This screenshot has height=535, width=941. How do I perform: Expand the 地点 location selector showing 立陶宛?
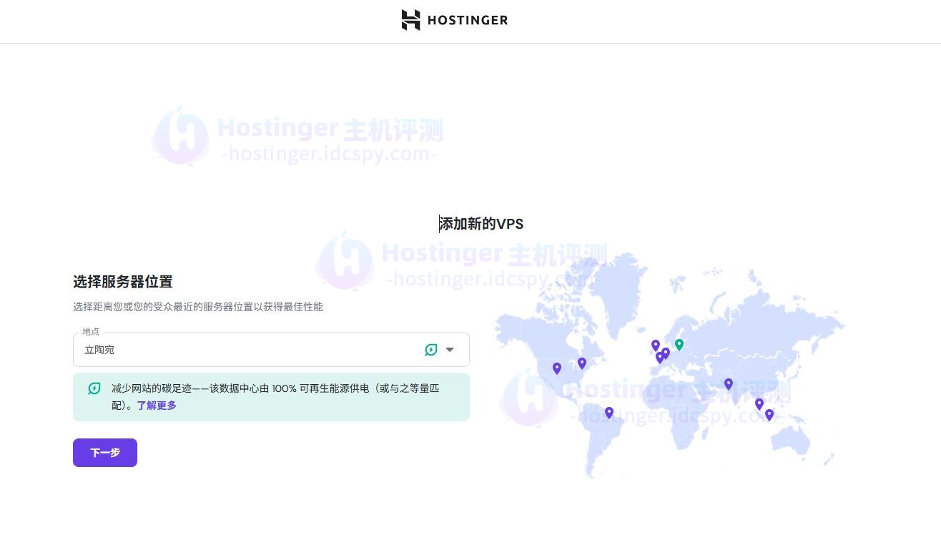450,350
